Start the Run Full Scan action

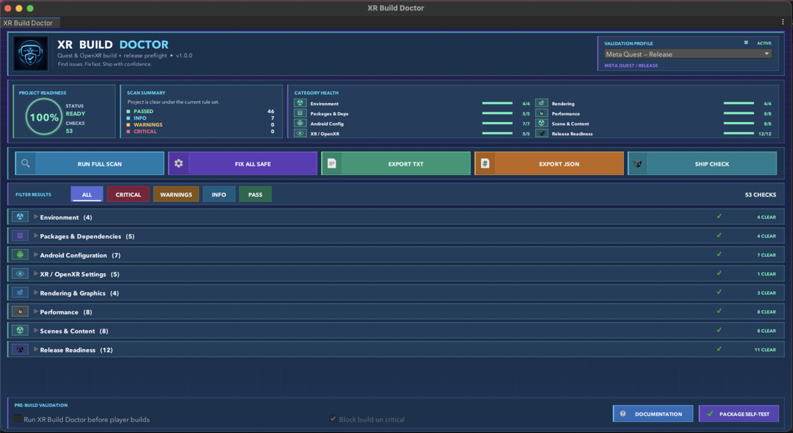click(x=90, y=164)
